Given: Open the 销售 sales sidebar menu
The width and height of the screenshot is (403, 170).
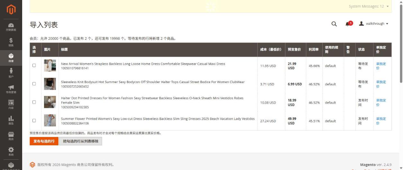Looking at the screenshot, I should (11, 42).
